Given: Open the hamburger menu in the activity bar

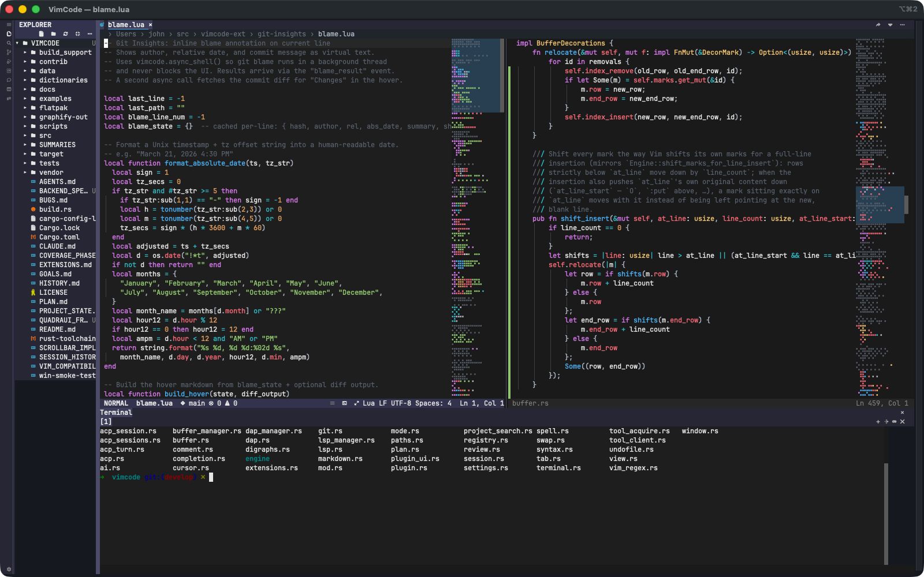Looking at the screenshot, I should point(9,25).
